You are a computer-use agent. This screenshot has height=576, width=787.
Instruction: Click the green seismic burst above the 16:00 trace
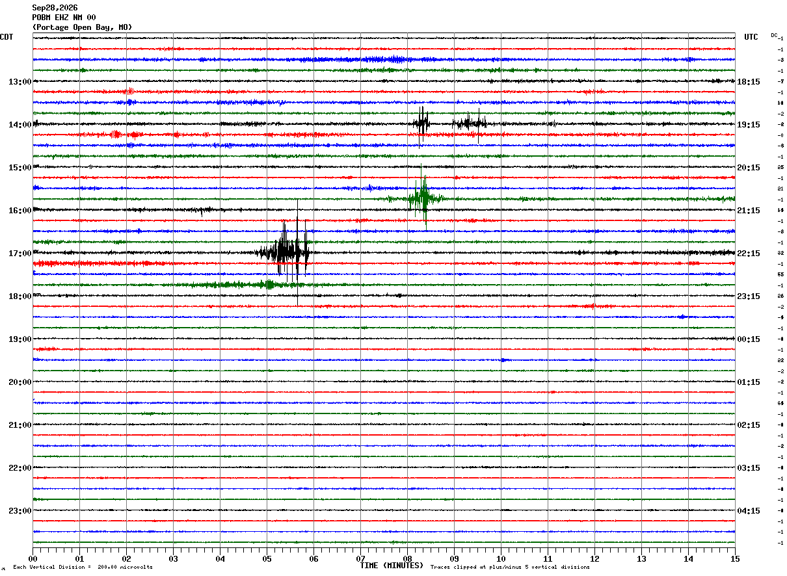click(423, 198)
